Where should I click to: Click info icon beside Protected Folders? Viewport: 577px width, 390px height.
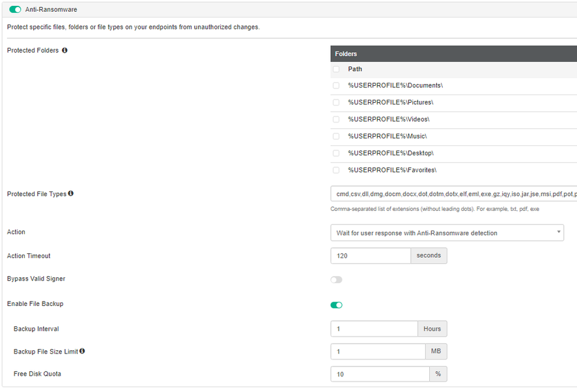(64, 50)
